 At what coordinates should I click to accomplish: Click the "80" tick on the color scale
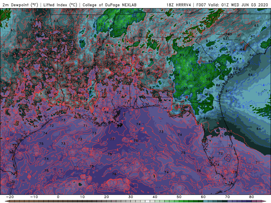click(x=252, y=197)
